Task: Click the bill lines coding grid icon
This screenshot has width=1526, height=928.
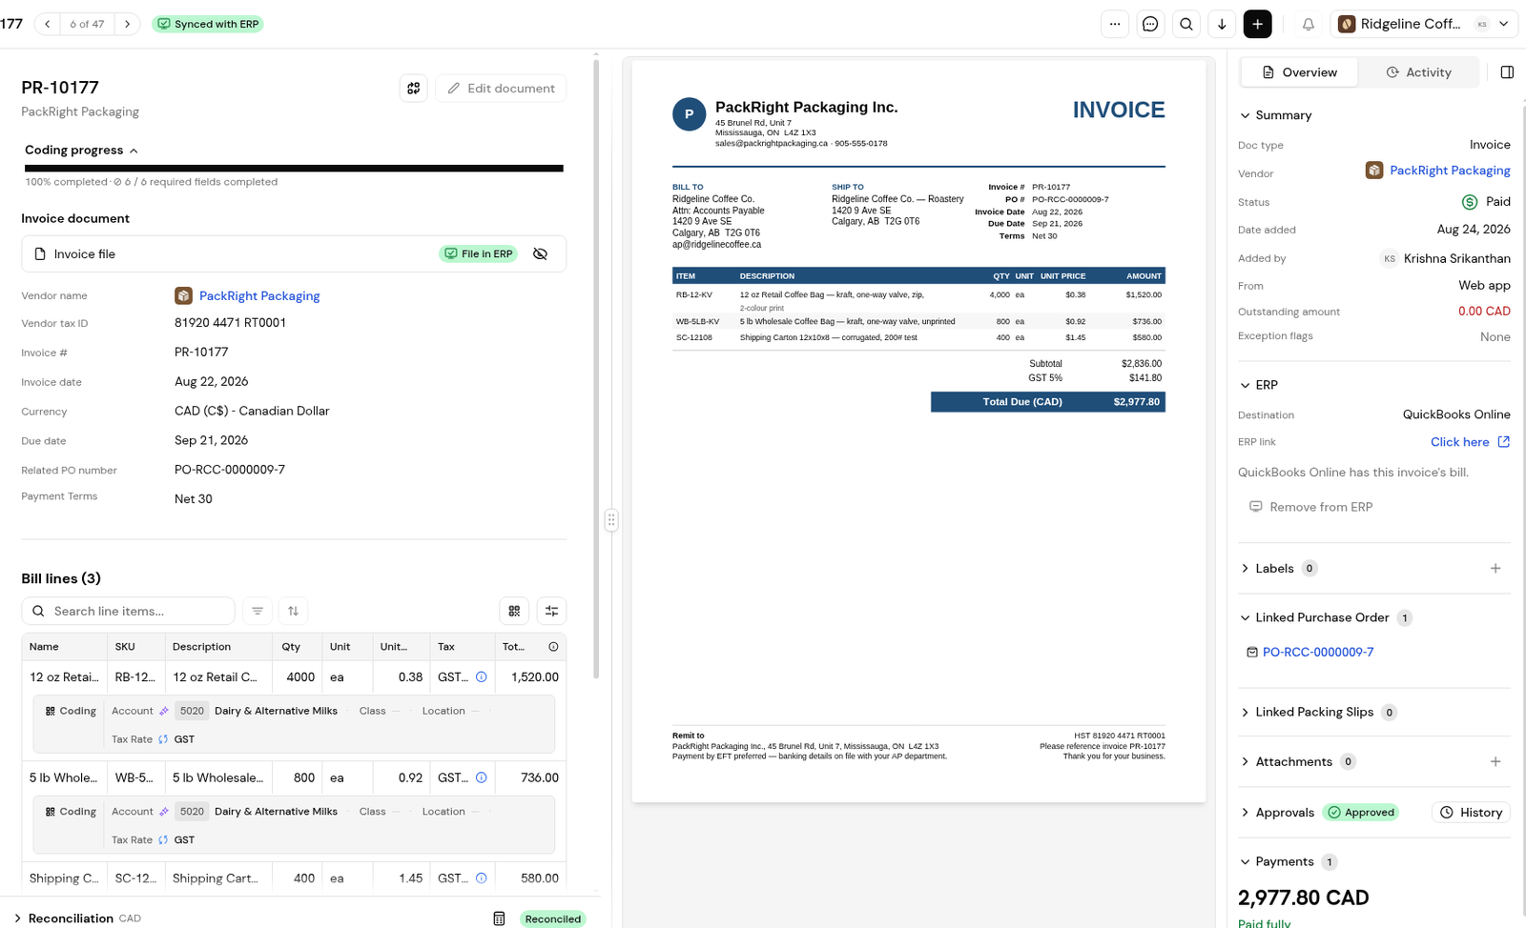Action: tap(514, 611)
